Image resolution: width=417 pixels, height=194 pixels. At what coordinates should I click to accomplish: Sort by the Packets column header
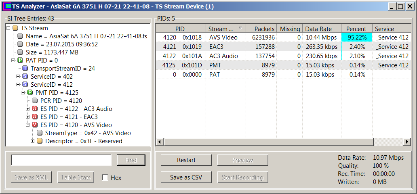tap(261, 29)
